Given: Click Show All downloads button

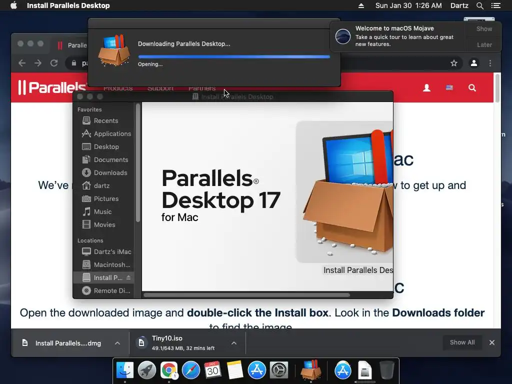Looking at the screenshot, I should (462, 342).
